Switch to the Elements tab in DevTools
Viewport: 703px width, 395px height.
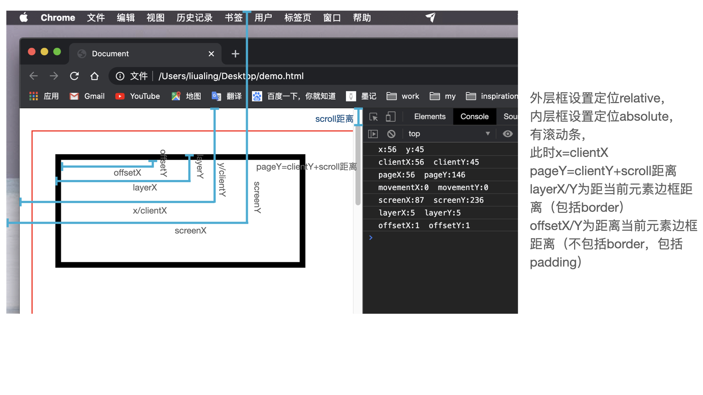click(429, 116)
